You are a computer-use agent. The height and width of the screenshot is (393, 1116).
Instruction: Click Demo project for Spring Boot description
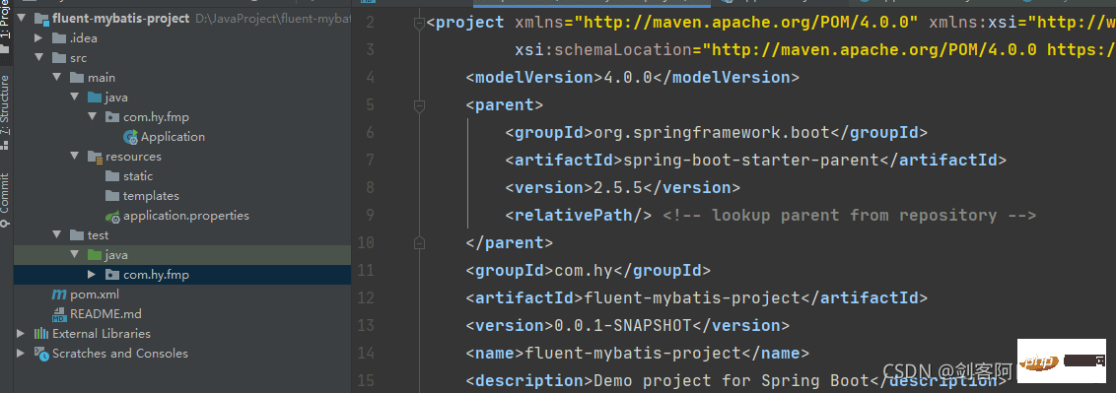(731, 380)
